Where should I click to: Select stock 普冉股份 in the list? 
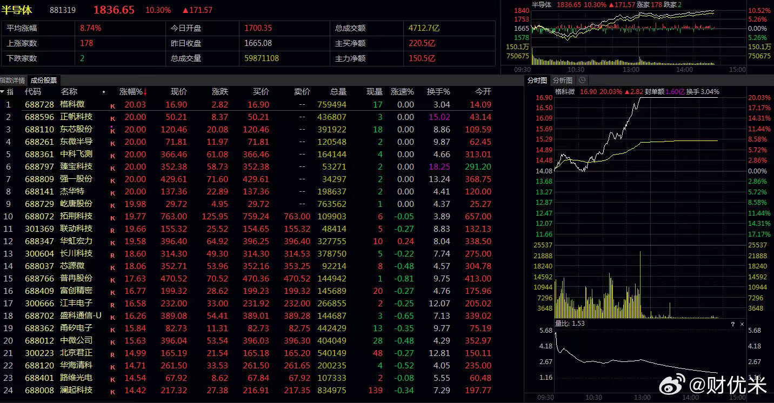click(76, 278)
